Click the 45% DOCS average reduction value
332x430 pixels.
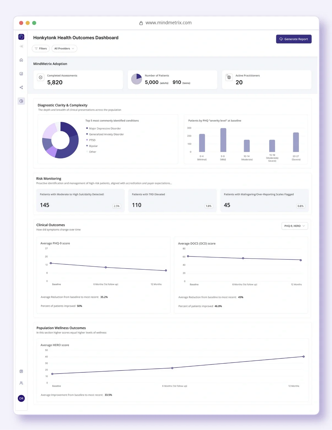click(241, 297)
